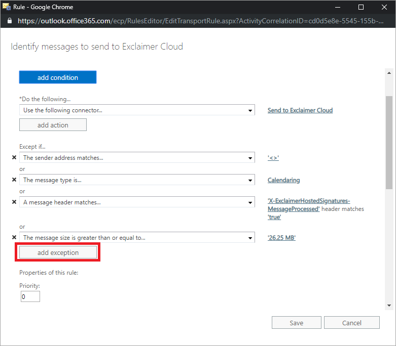Click the padlock icon in address bar
This screenshot has width=396, height=346.
point(9,21)
